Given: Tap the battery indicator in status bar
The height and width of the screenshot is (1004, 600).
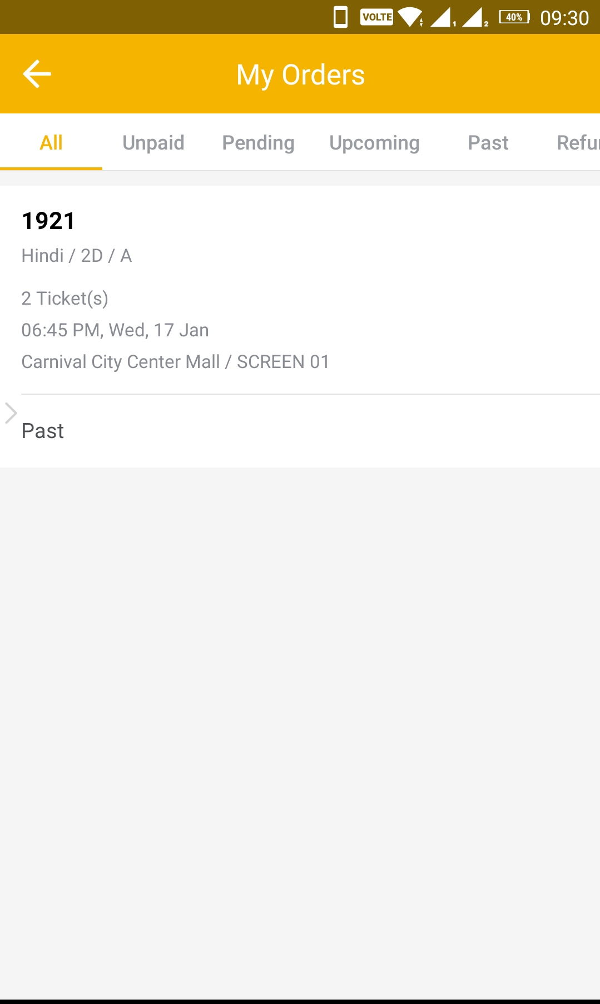Looking at the screenshot, I should pyautogui.click(x=514, y=17).
